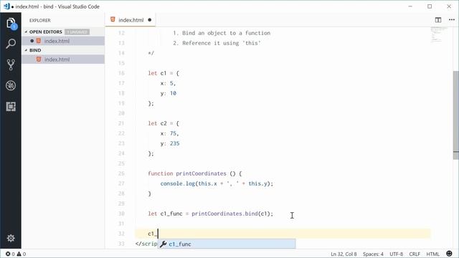Click the feedback smiley icon
This screenshot has height=258, width=459.
tap(450, 254)
